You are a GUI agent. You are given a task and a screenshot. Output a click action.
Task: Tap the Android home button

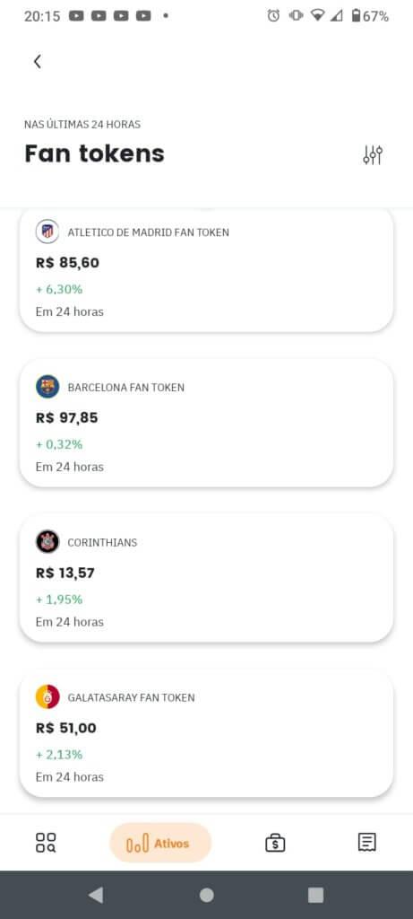point(206,895)
